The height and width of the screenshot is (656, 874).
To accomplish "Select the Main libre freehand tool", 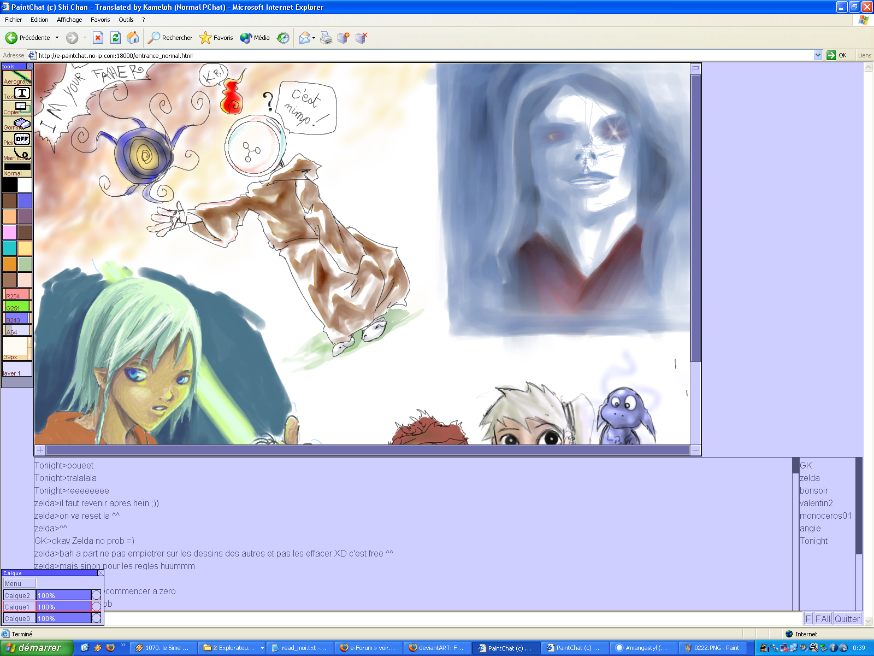I will [x=17, y=154].
